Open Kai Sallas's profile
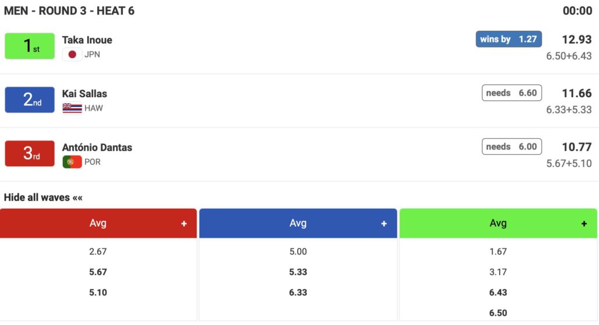599x325 pixels. tap(85, 94)
